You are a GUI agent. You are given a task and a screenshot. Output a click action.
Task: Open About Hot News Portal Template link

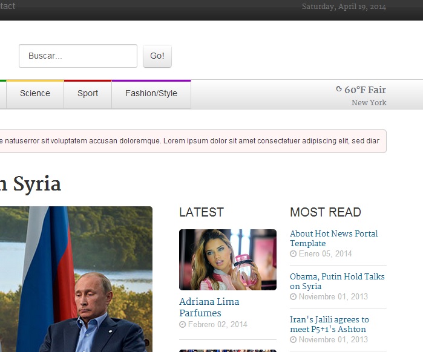pos(333,238)
